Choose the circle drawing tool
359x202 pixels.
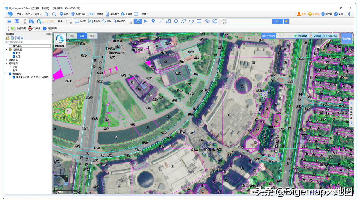point(176,21)
